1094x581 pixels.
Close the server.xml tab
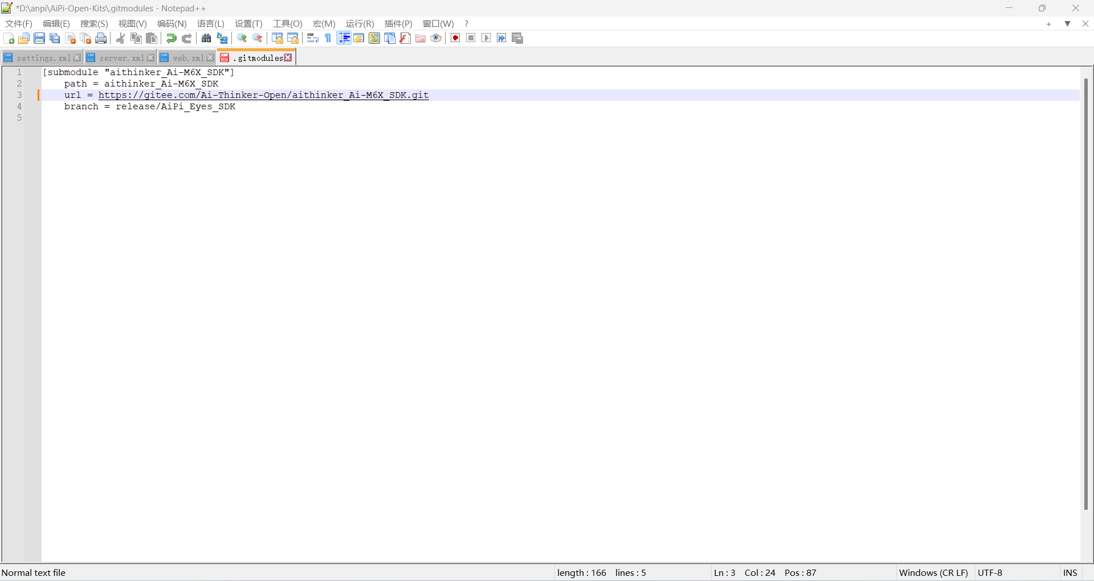click(x=150, y=58)
